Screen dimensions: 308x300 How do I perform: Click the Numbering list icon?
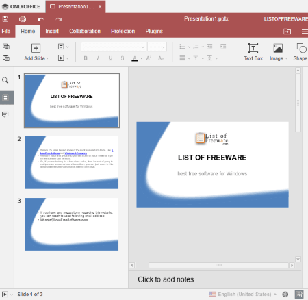(x=196, y=47)
